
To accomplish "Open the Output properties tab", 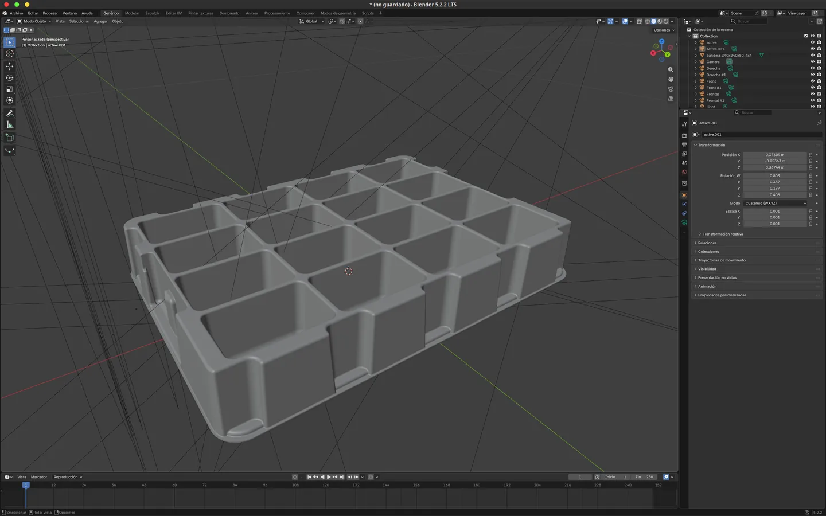I will point(684,145).
